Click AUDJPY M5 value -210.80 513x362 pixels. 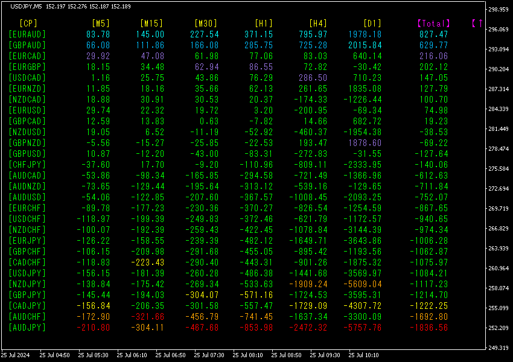[x=93, y=328]
